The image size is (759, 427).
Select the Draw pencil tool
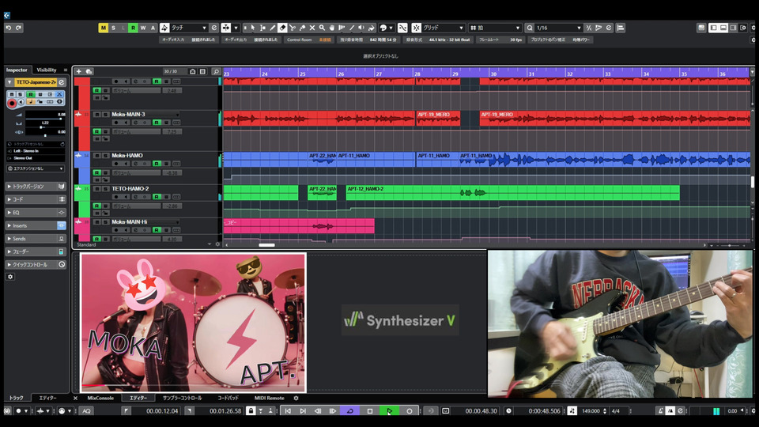coord(273,28)
